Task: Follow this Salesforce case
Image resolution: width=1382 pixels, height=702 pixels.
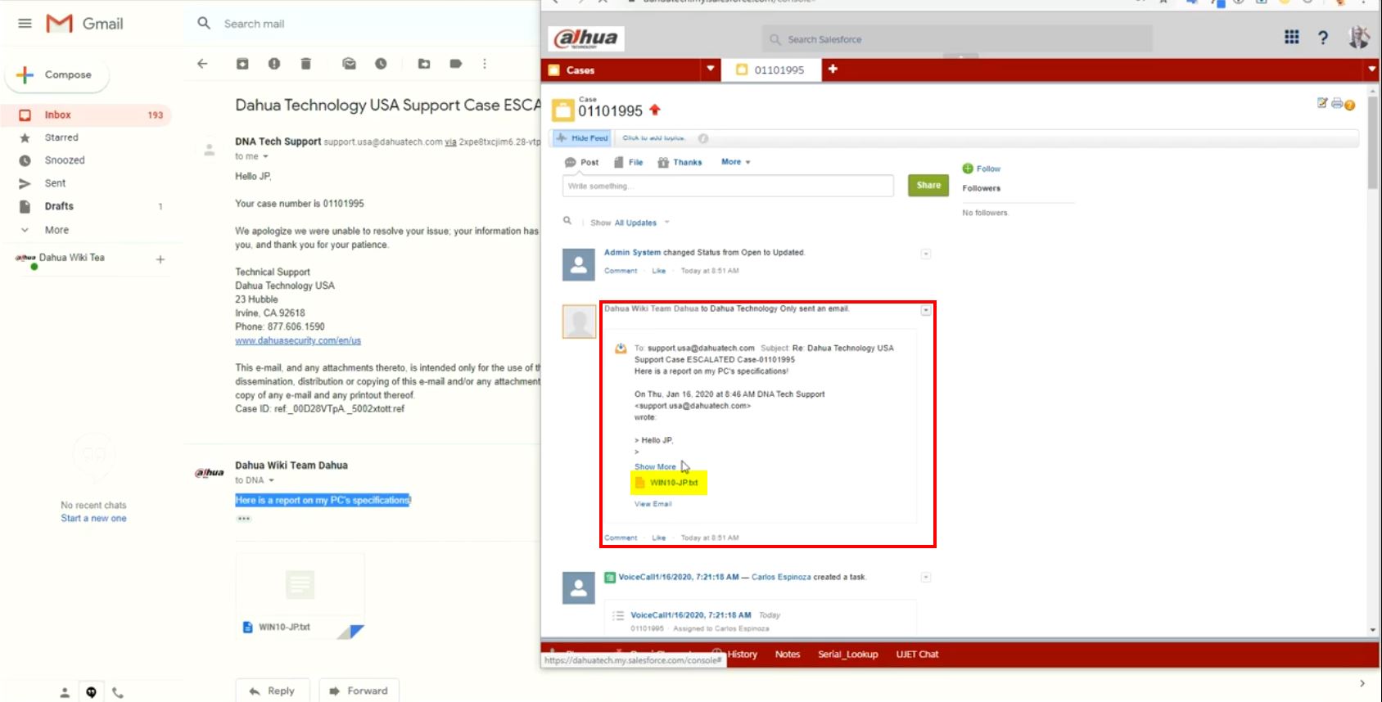Action: [982, 169]
